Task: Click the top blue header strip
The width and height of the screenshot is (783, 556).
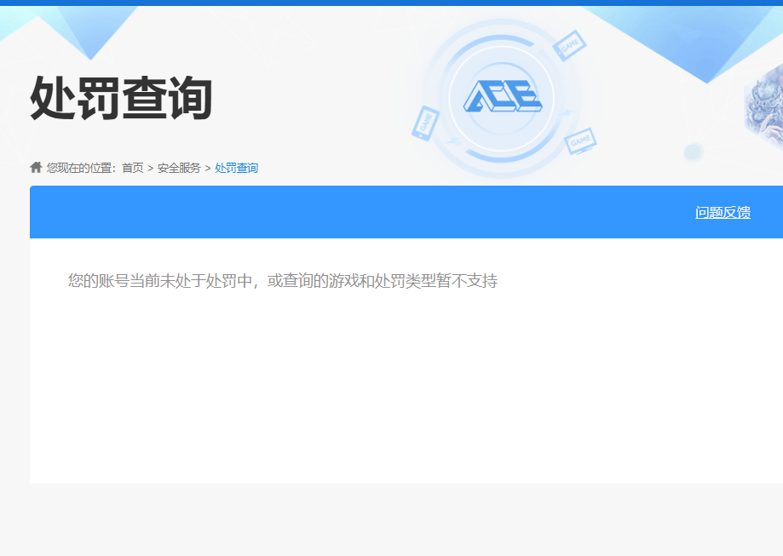Action: point(392,5)
